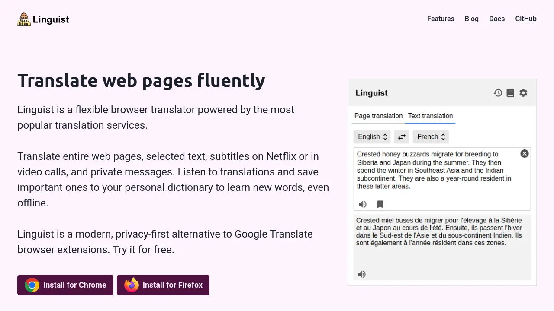The height and width of the screenshot is (311, 554).
Task: Open the dictionary book icon
Action: click(510, 93)
